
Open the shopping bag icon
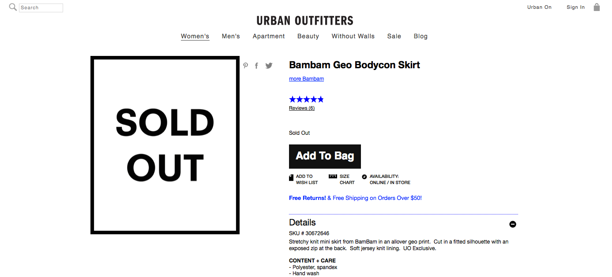[597, 7]
